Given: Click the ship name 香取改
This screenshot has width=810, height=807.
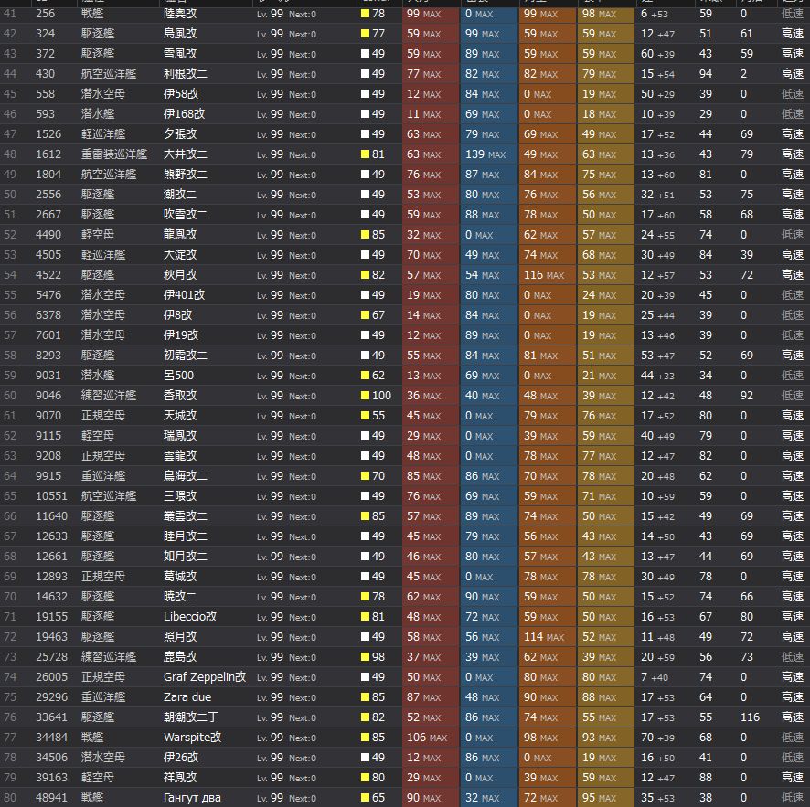Looking at the screenshot, I should pyautogui.click(x=180, y=396).
